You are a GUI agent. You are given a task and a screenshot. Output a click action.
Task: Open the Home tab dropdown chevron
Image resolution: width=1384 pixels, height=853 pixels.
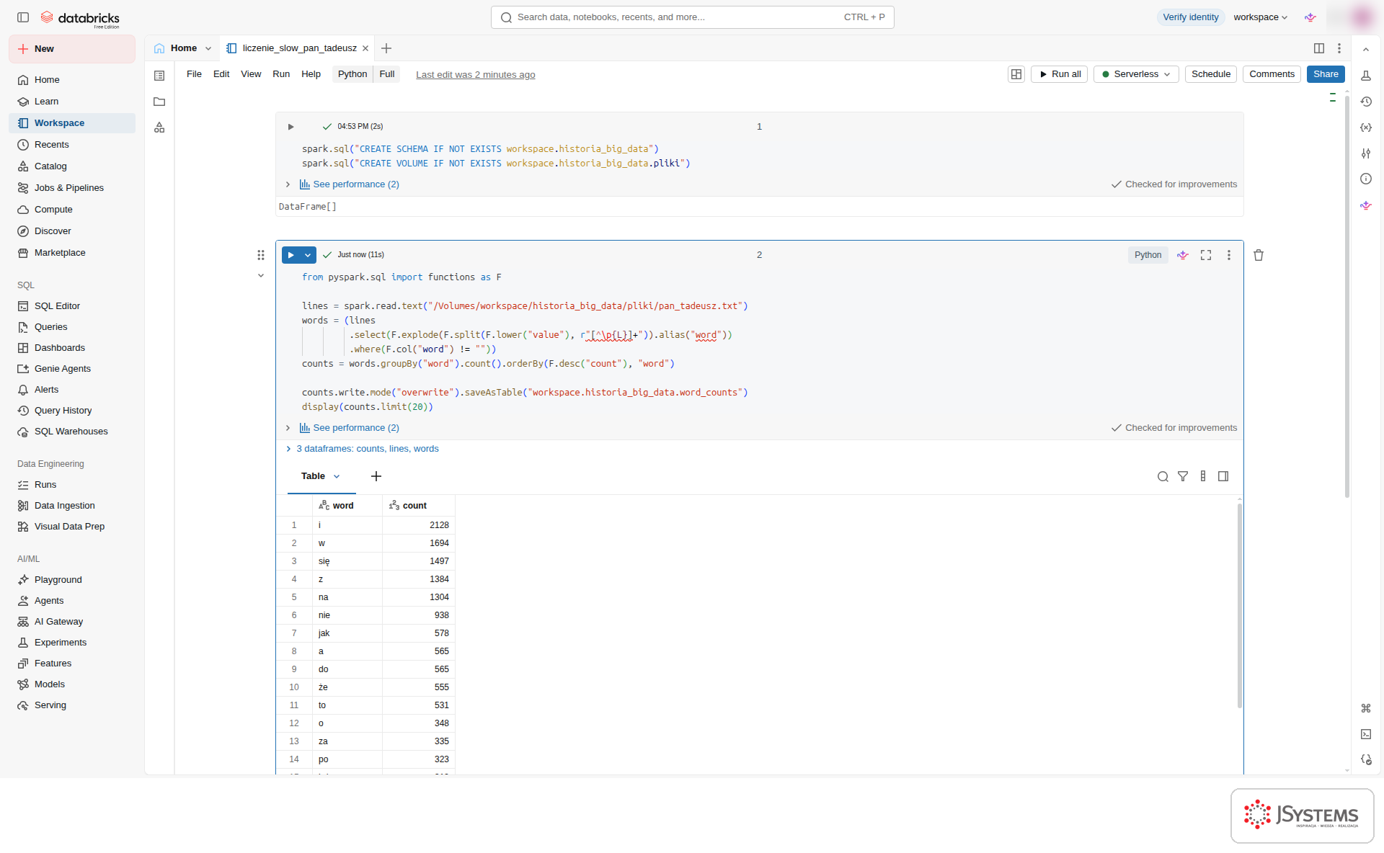tap(208, 48)
